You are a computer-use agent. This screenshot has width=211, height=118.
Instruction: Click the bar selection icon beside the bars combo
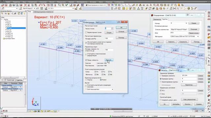click(x=20, y=9)
